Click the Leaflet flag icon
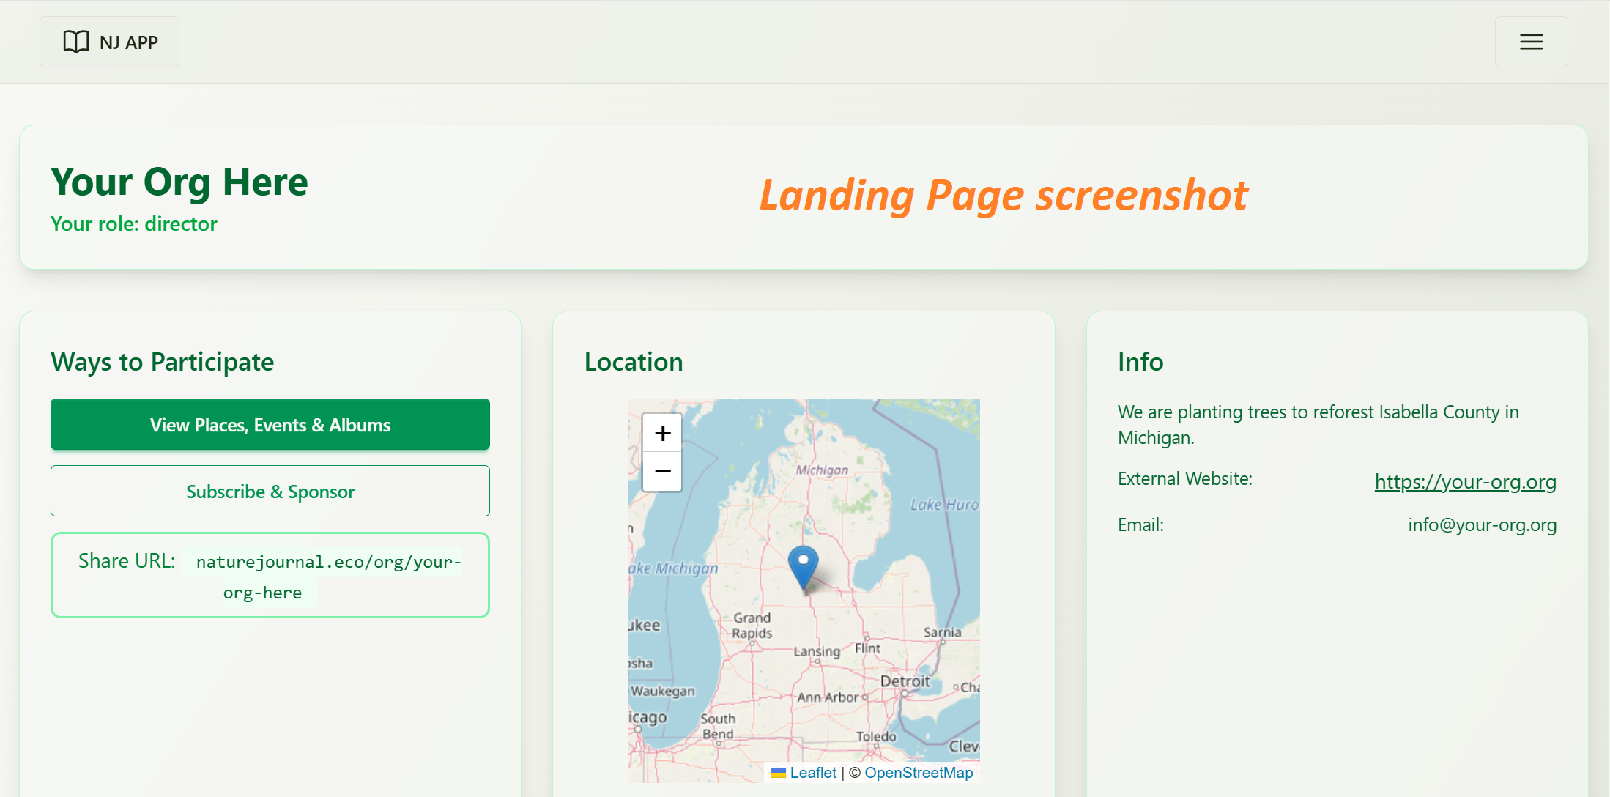The height and width of the screenshot is (797, 1610). tap(778, 773)
